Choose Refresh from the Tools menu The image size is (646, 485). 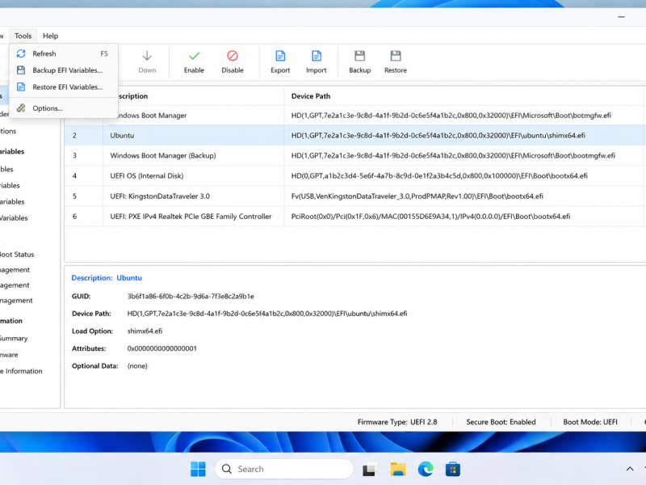(x=64, y=53)
